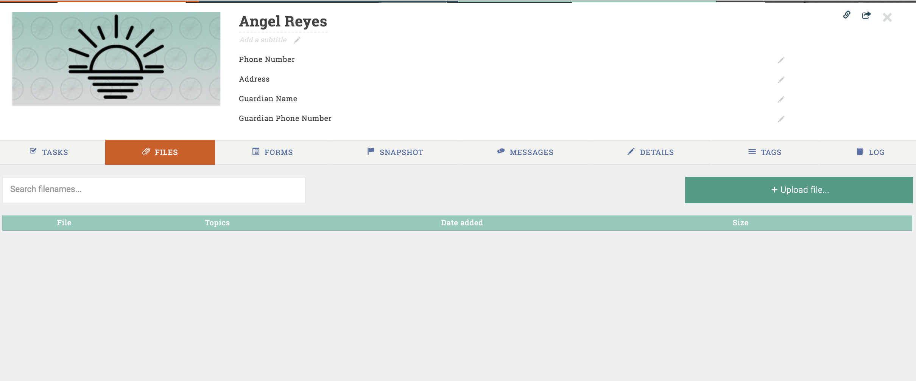Click pencil icon to edit Address
916x381 pixels.
tap(781, 80)
